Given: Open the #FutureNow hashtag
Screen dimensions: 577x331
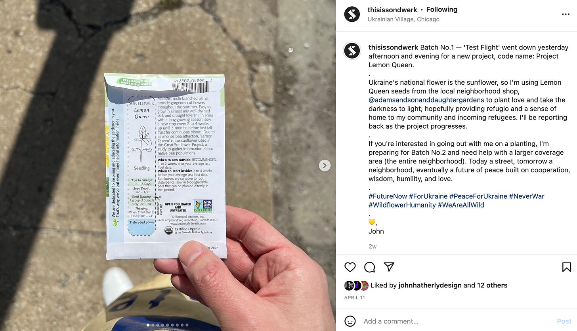Looking at the screenshot, I should [388, 196].
